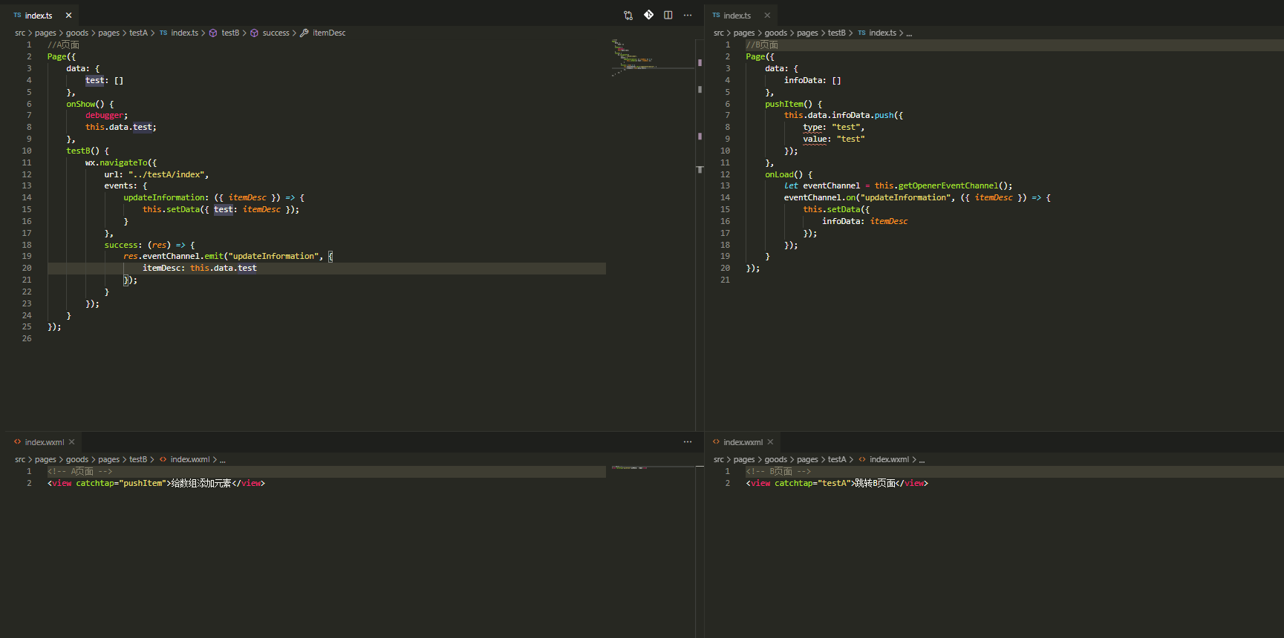Open More Actions ellipsis of the top-left editor
Image resolution: width=1284 pixels, height=638 pixels.
tap(688, 15)
